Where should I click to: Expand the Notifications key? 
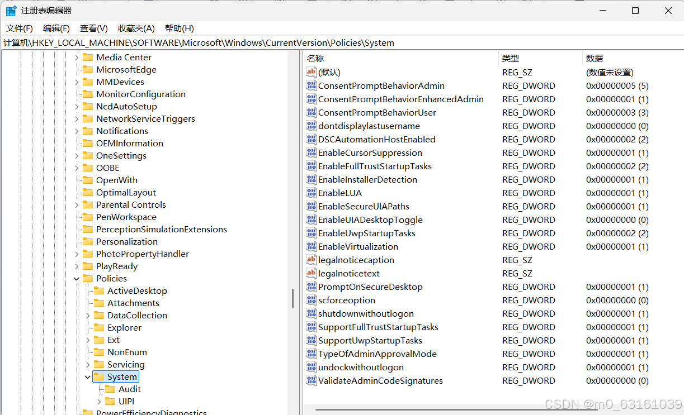click(x=77, y=131)
